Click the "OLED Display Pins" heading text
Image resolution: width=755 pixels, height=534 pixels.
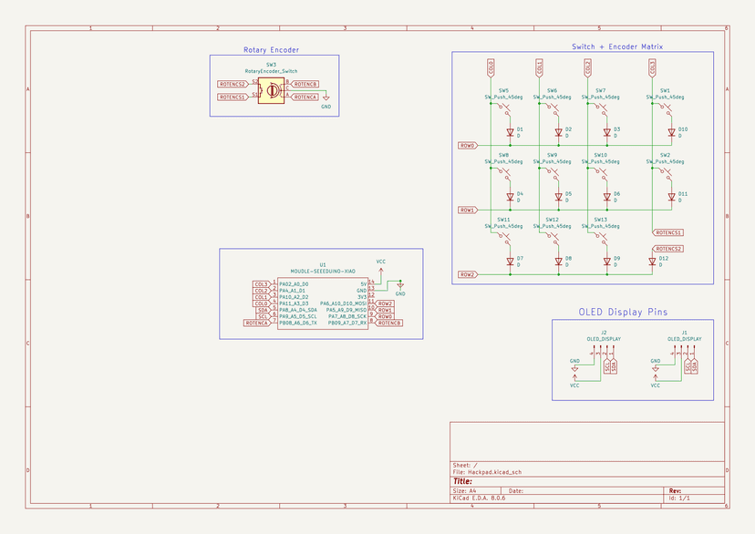[x=623, y=312]
